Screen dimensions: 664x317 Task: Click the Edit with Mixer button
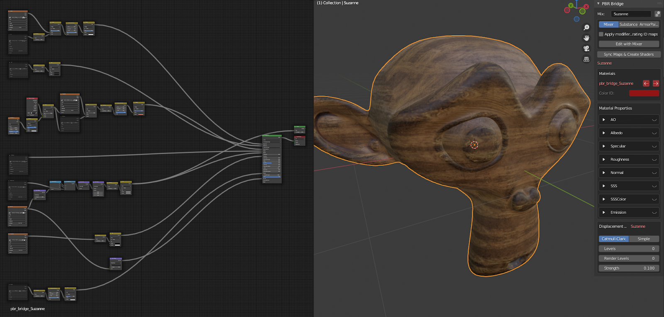629,44
